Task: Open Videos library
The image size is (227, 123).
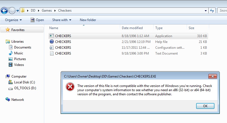Action: pos(19,65)
